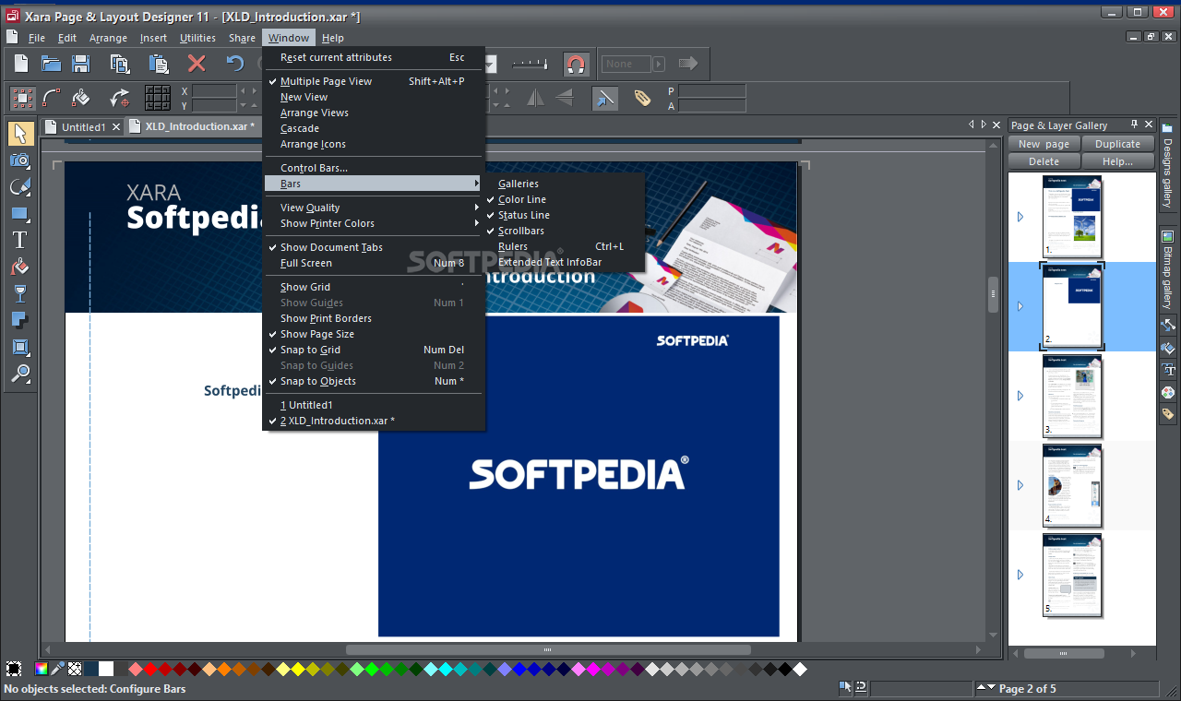Expand page 3 layers in gallery
This screenshot has height=701, width=1181.
[x=1020, y=396]
